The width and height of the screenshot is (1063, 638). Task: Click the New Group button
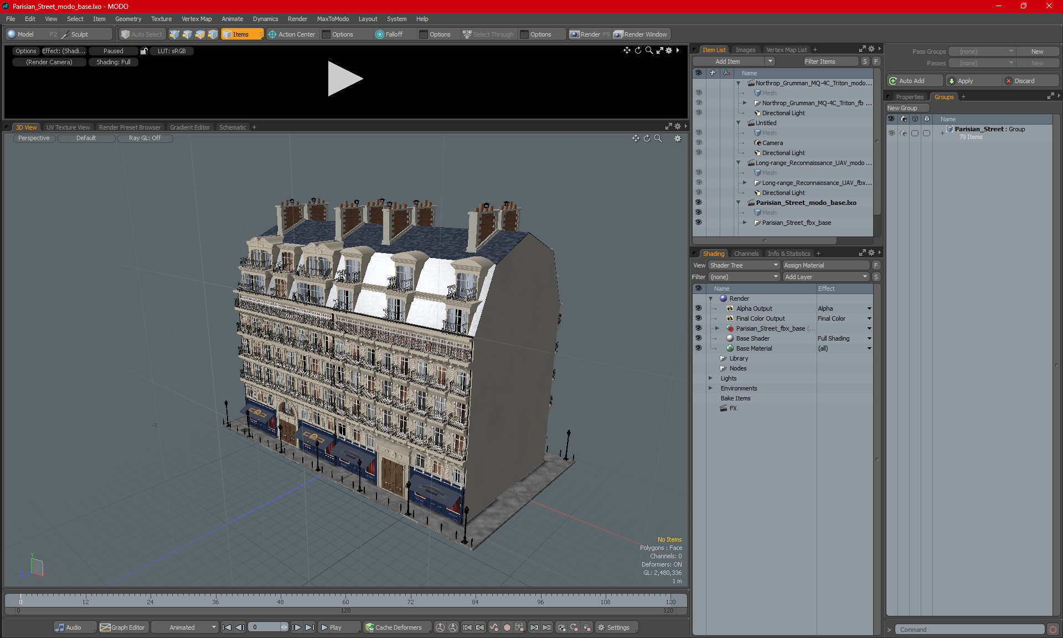[x=907, y=108]
